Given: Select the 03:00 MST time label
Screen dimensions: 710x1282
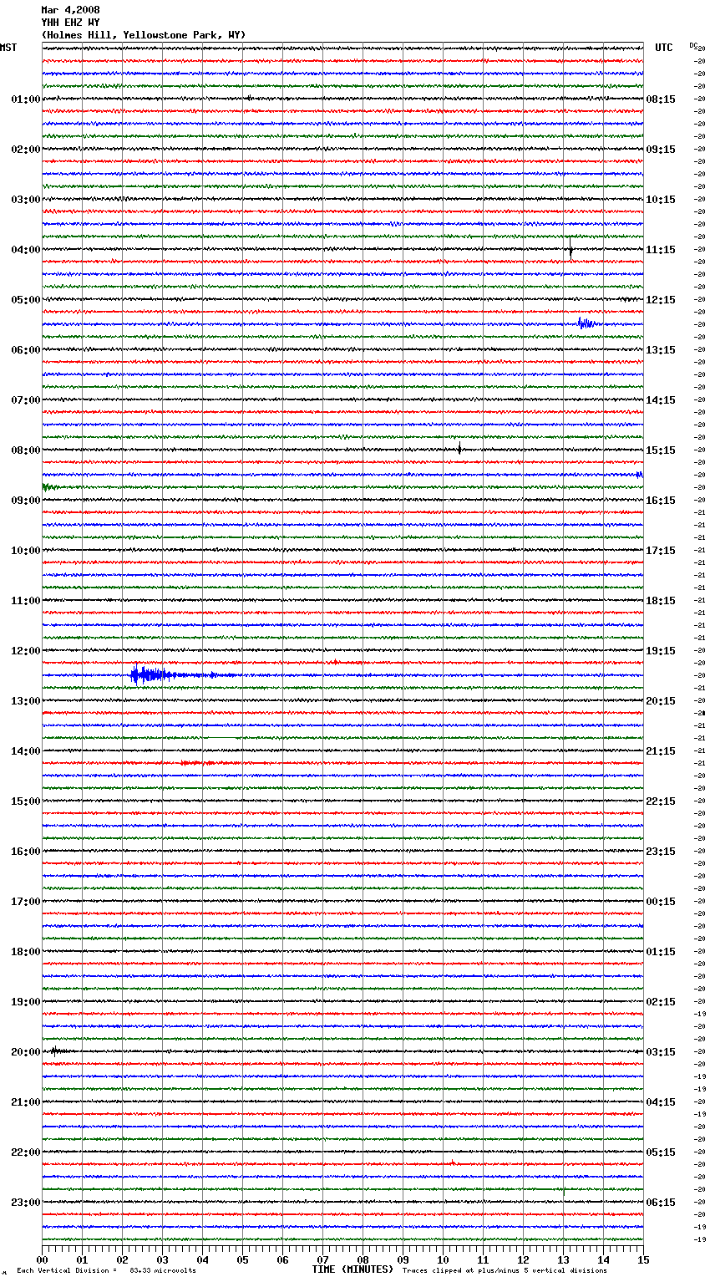Looking at the screenshot, I should [x=26, y=200].
